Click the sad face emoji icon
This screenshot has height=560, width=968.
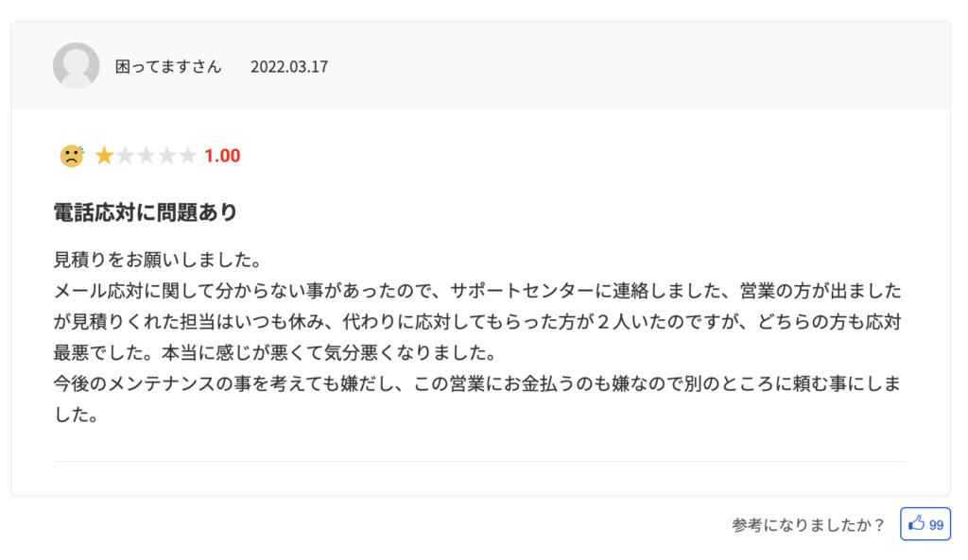coord(72,156)
